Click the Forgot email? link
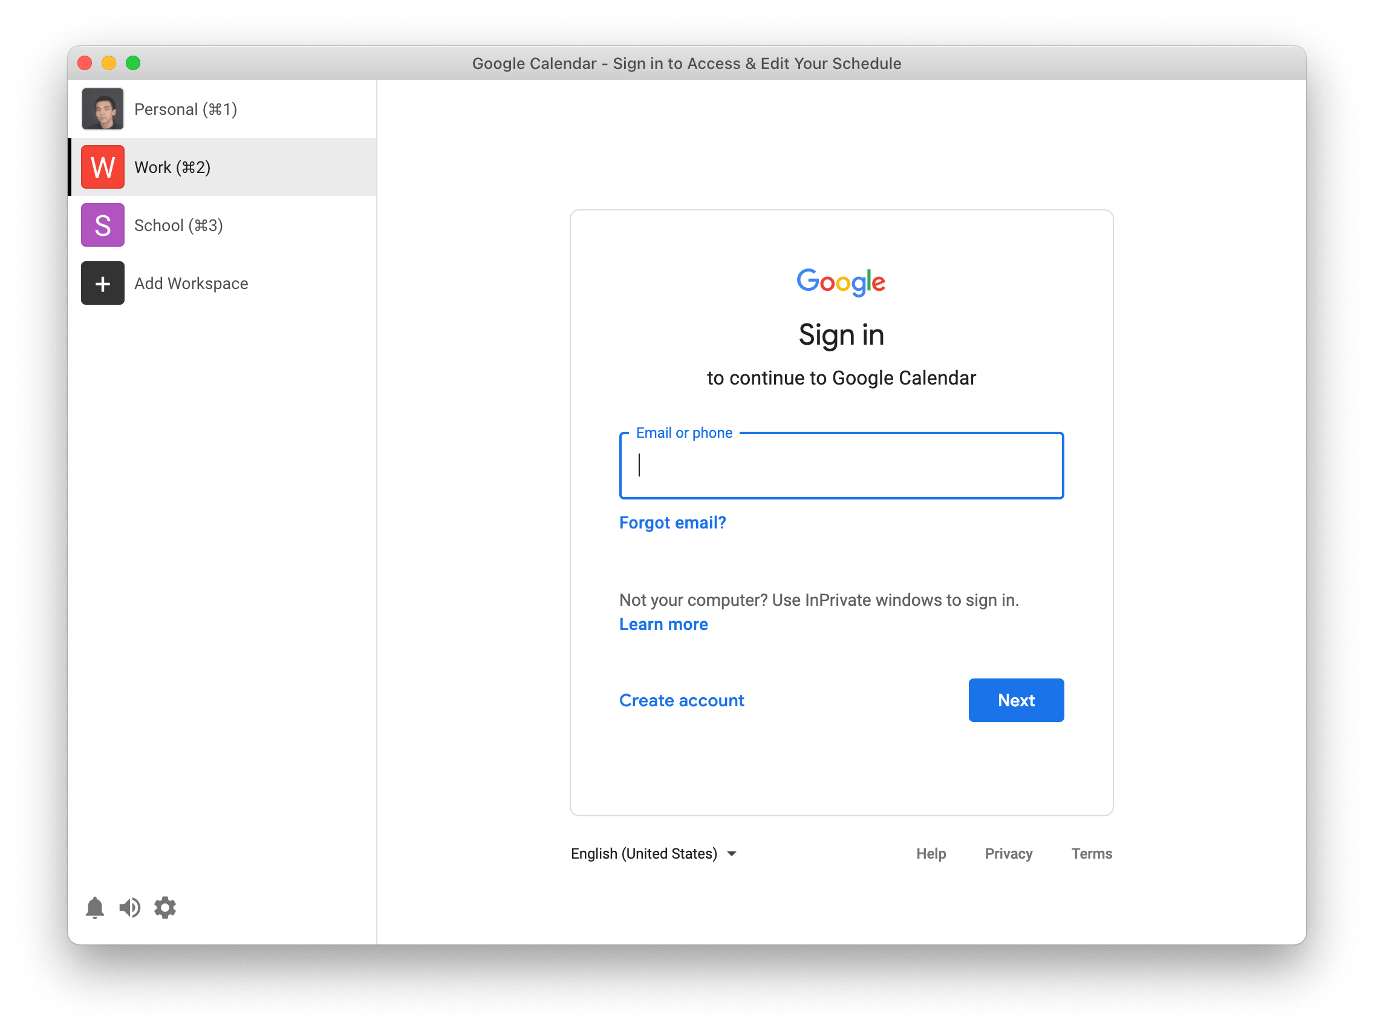1374x1034 pixels. (672, 522)
